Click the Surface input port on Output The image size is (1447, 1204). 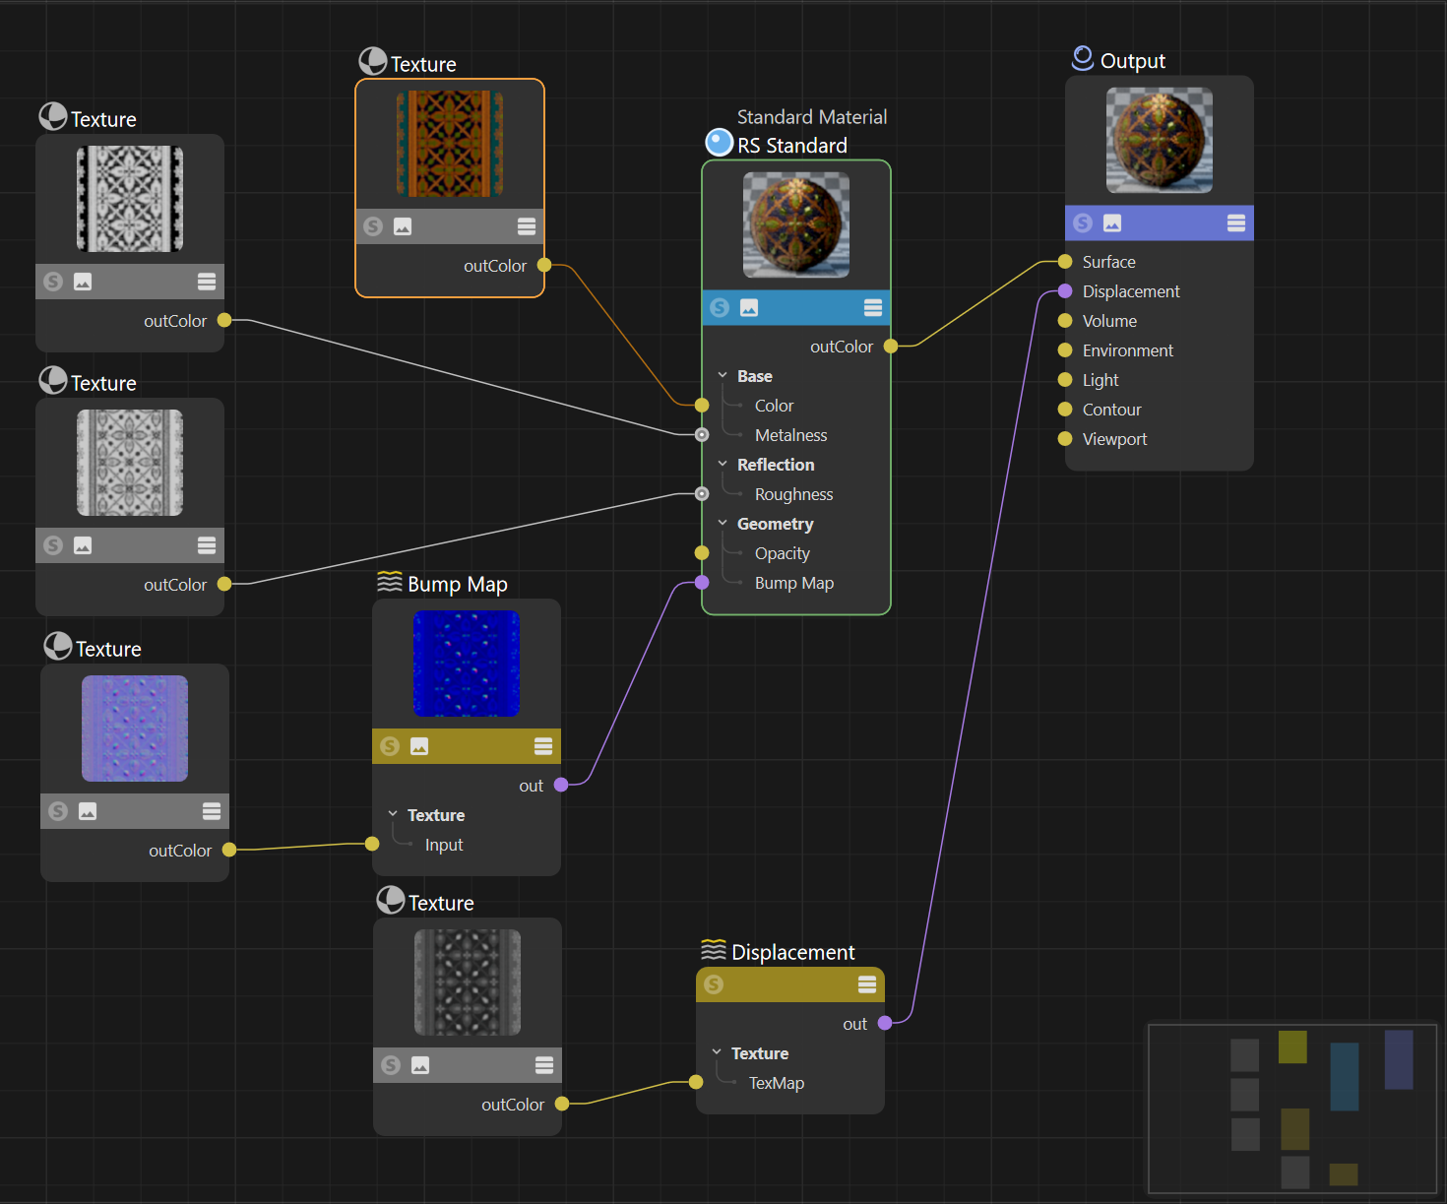tap(1065, 262)
